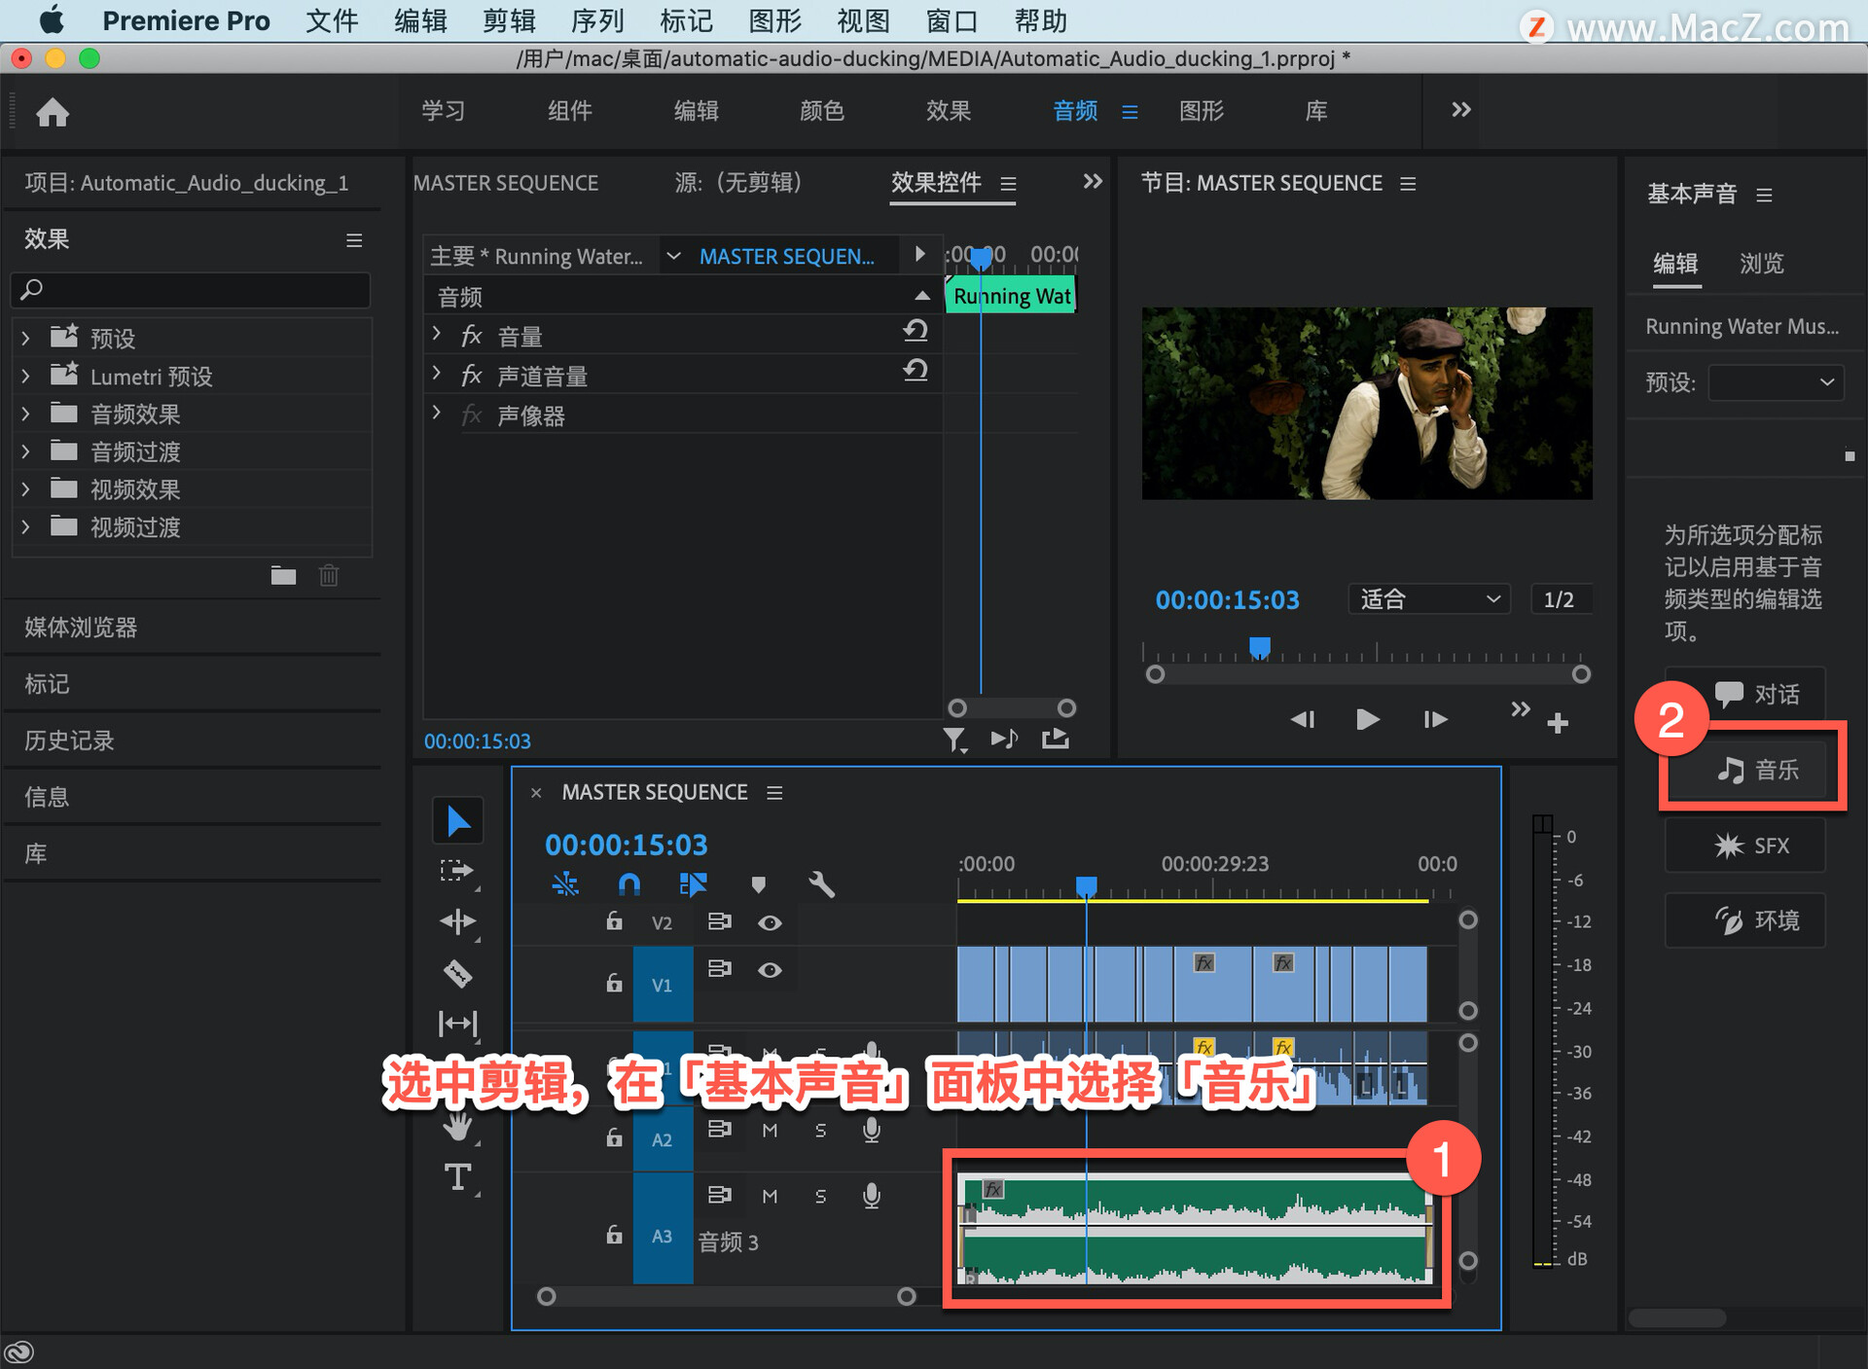Mute track A2
Image resolution: width=1868 pixels, height=1369 pixels.
pos(770,1131)
